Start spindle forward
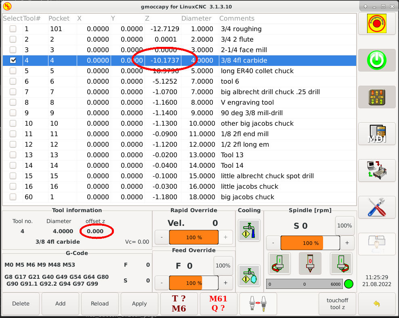 point(341,263)
